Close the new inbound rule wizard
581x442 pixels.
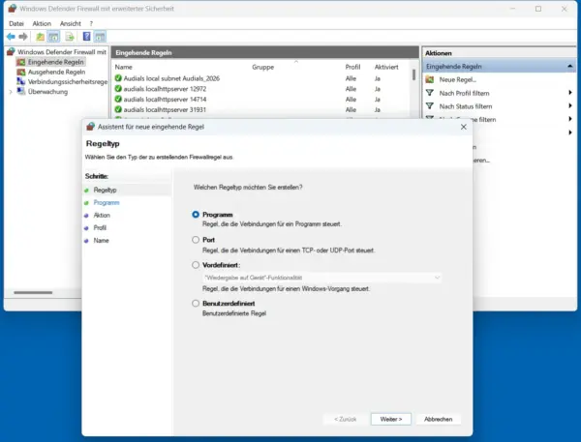[463, 127]
